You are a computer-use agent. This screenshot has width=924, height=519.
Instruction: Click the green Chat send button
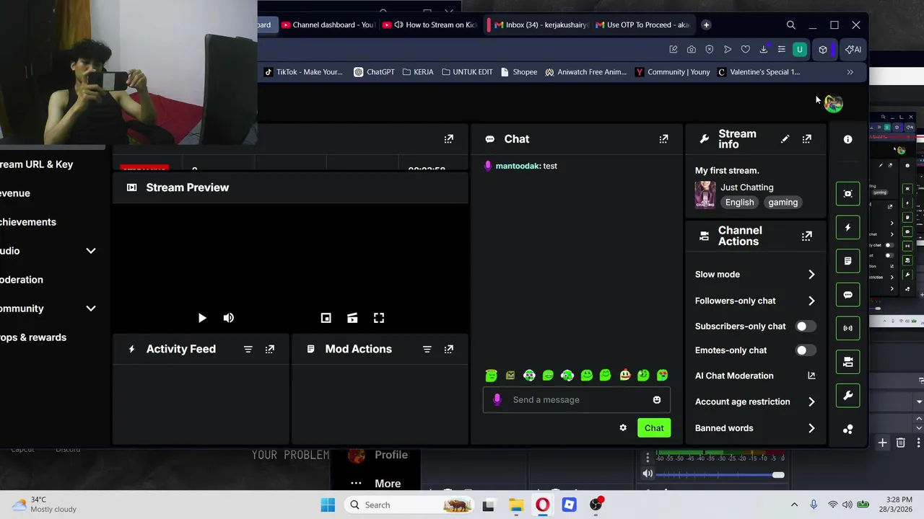[654, 427]
